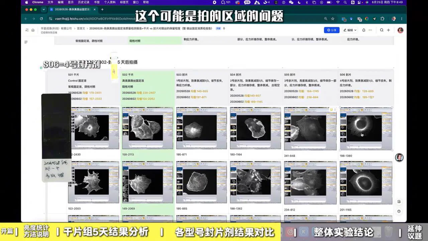Screen dimensions: 428x241
Task: Click the 均值 179-2451 value in S01
Action: pyautogui.click(x=92, y=93)
